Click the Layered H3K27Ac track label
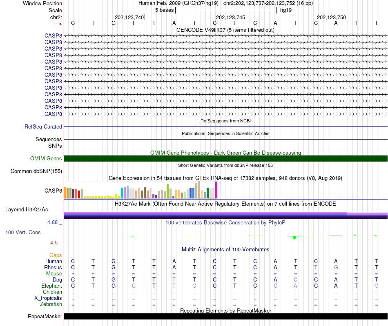 click(27, 210)
